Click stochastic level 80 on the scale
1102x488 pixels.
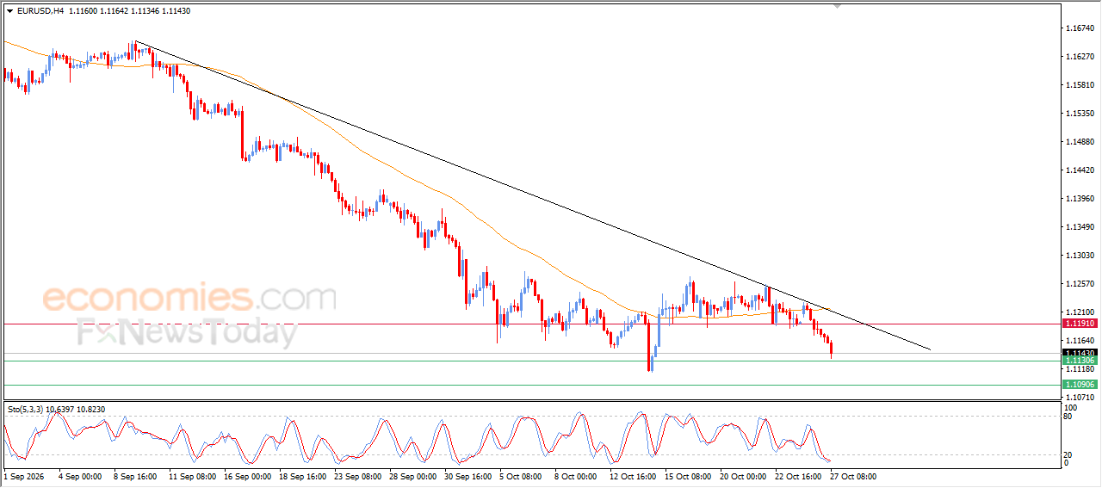1069,417
